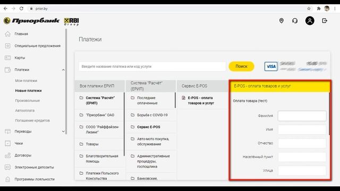Select E-POS - оплата товаров и услуг item
Screen dimensions: 340x191
coord(202,100)
